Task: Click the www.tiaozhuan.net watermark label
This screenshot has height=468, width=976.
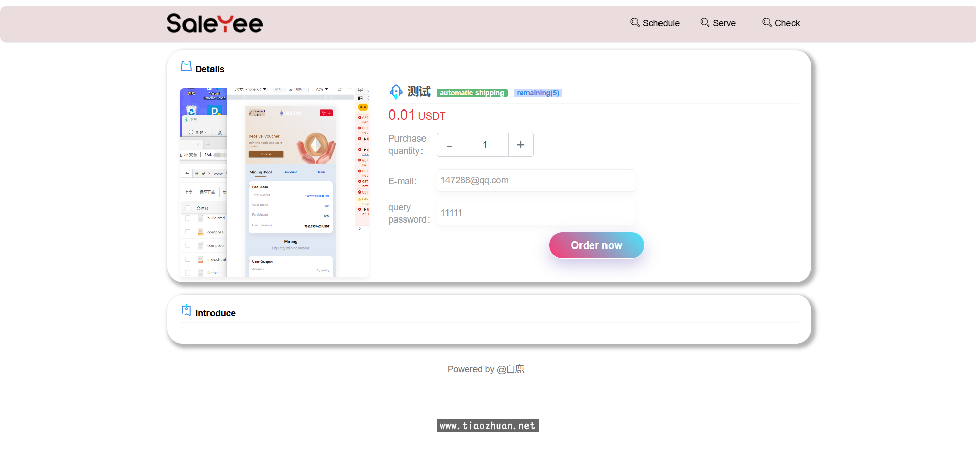Action: 487,426
